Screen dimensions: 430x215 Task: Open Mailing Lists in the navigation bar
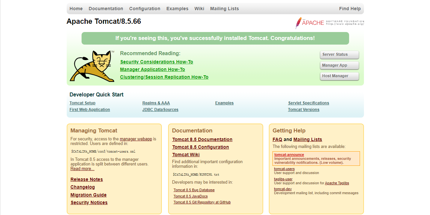224,9
